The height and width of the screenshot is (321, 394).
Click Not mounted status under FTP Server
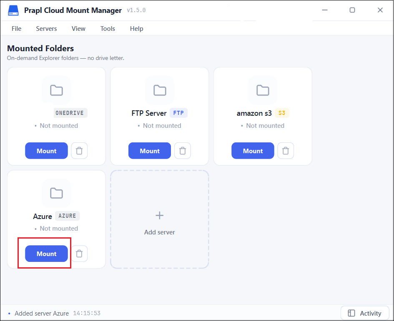pos(162,125)
